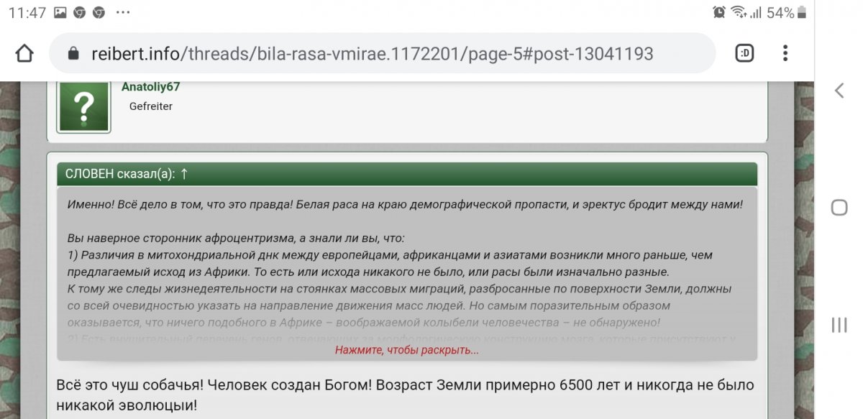Image resolution: width=863 pixels, height=419 pixels.
Task: Tap quoted line about 'митохондриальной днк'
Action: 390,254
